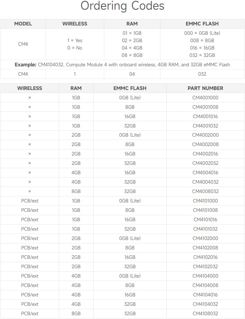Click the Ordering Codes heading
The height and width of the screenshot is (319, 245).
[x=122, y=6]
